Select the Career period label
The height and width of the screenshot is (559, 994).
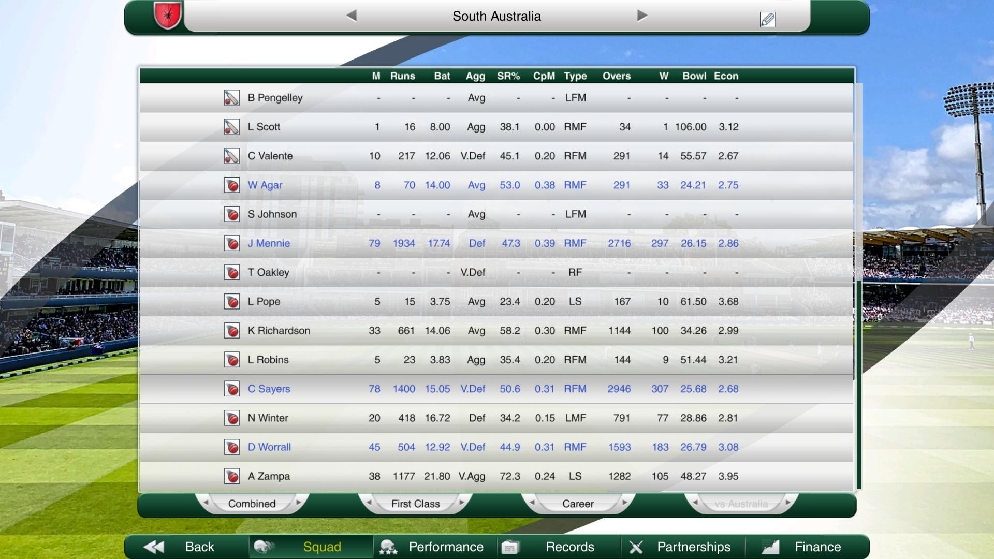pyautogui.click(x=578, y=504)
